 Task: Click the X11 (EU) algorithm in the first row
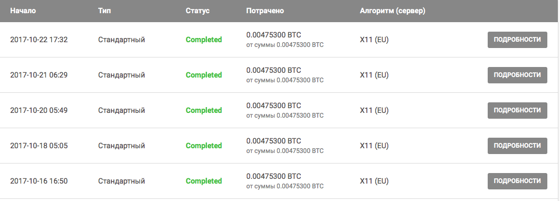[374, 40]
